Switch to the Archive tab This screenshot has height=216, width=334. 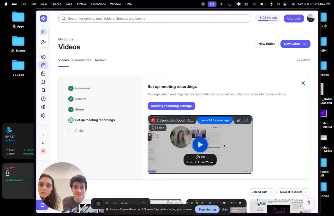100,60
